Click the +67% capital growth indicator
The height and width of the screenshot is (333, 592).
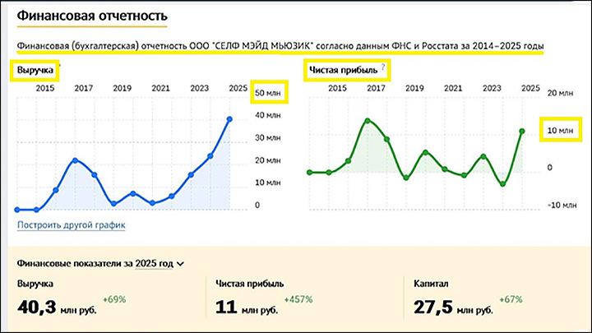513,299
